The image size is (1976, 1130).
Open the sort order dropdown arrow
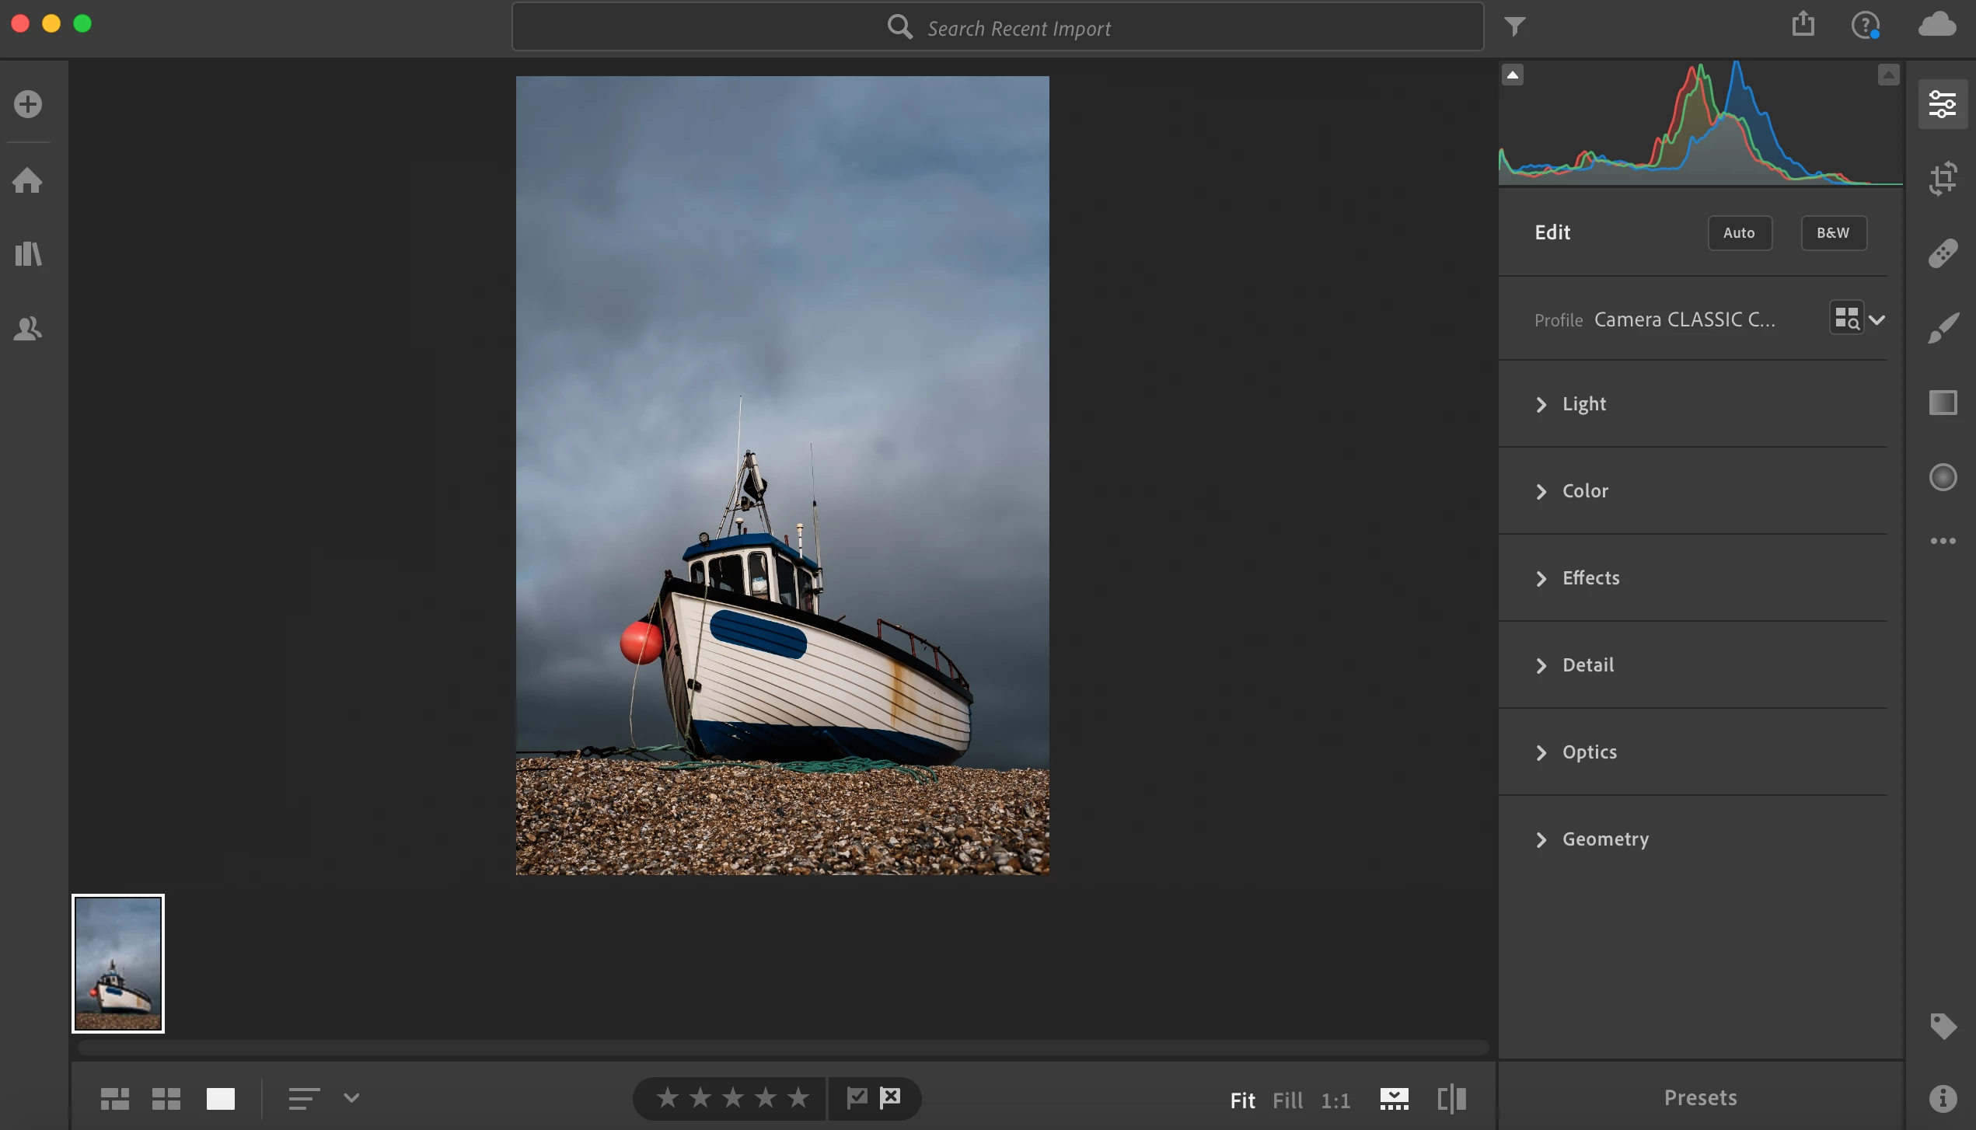(x=351, y=1098)
